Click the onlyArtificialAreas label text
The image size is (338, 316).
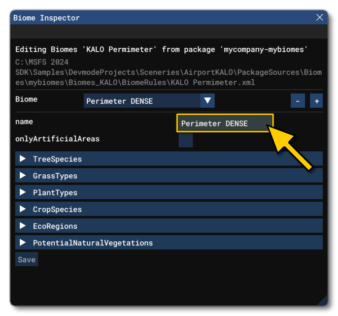tap(57, 139)
